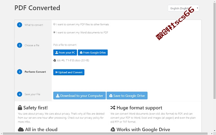The image size is (216, 135).
Task: Click the lock icon beside Safety first!
Action: point(20,108)
